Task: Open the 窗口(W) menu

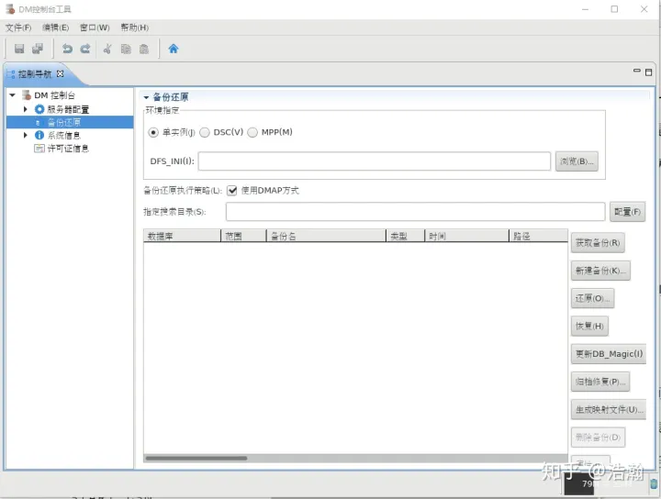Action: click(95, 28)
